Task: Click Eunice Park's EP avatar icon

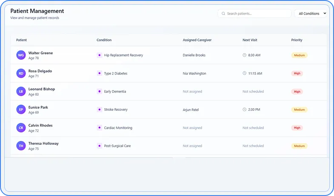Action: [21, 110]
